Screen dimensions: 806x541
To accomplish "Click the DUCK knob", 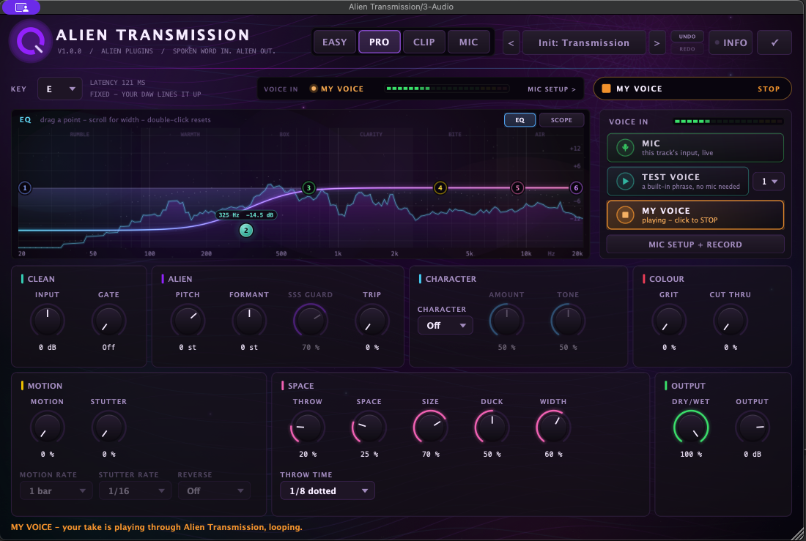I will (x=492, y=428).
